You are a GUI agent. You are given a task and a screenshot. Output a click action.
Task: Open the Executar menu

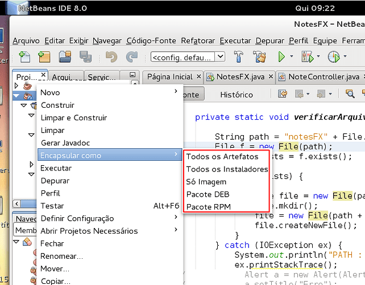(235, 40)
